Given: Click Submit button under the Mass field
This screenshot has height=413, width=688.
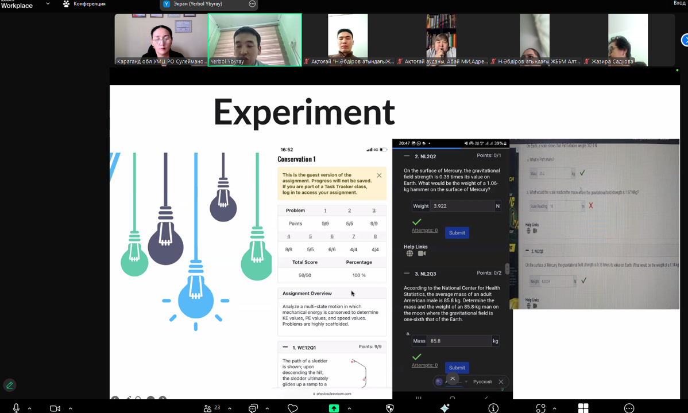Looking at the screenshot, I should pyautogui.click(x=457, y=367).
